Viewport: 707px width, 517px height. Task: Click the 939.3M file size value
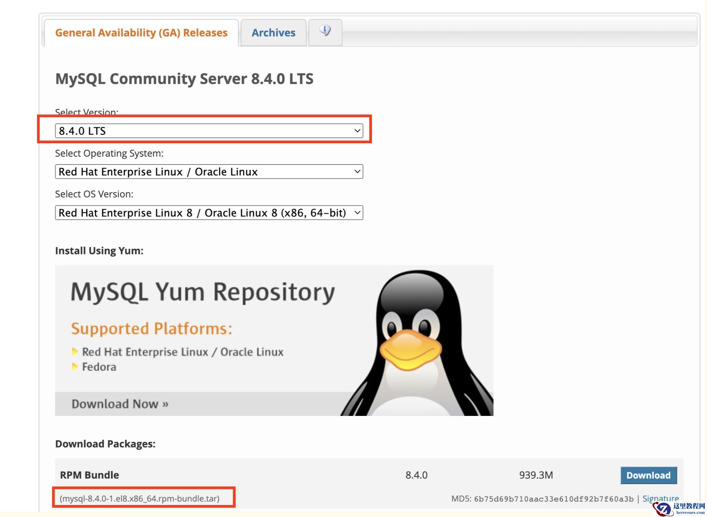536,475
